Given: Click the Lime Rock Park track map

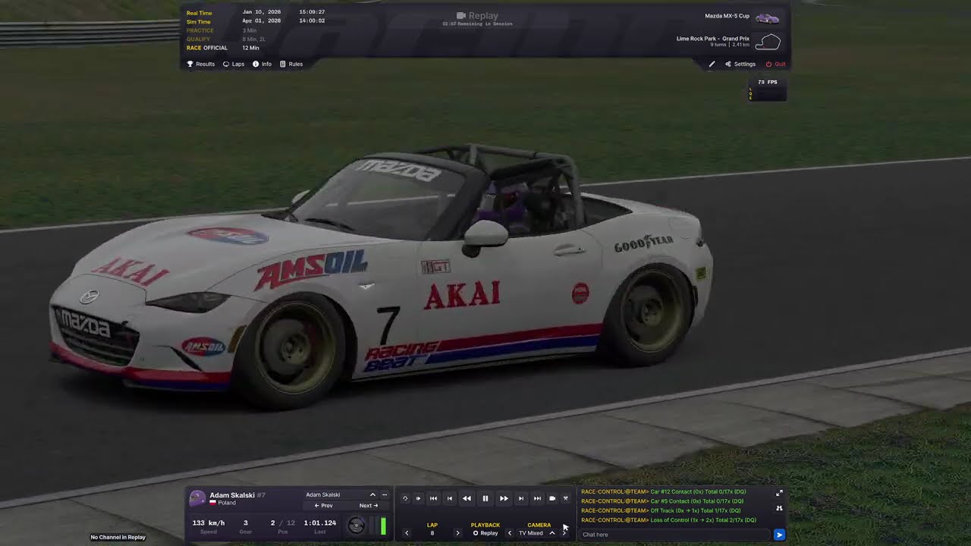Looking at the screenshot, I should [768, 42].
